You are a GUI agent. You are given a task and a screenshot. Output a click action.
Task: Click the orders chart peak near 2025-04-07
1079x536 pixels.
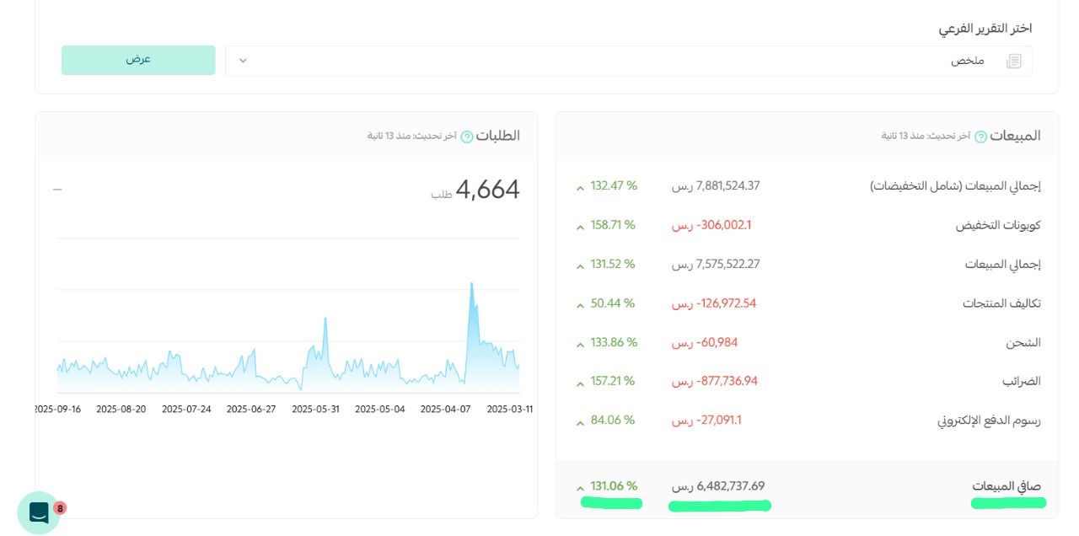tap(471, 284)
